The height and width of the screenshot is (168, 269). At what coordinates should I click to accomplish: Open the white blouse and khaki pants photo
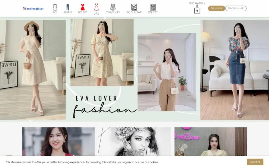167,72
